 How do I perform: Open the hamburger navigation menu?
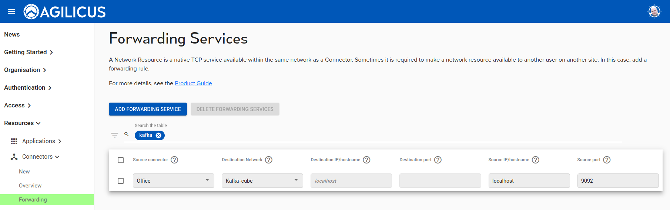point(11,11)
